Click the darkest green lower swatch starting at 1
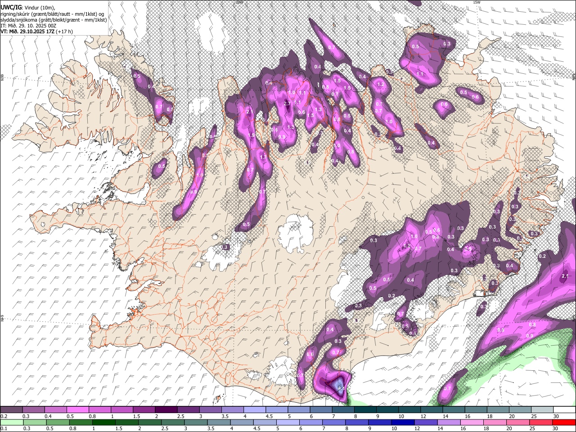The height and width of the screenshot is (432, 576). click(x=103, y=422)
